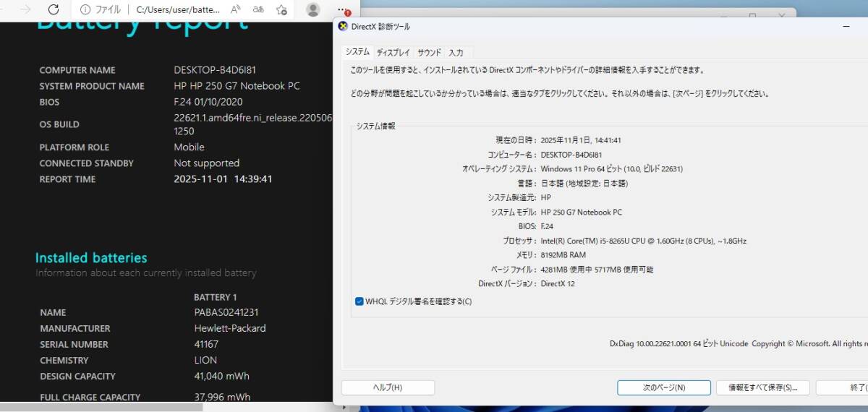Switch to the システム tab
The height and width of the screenshot is (412, 868).
click(x=357, y=52)
